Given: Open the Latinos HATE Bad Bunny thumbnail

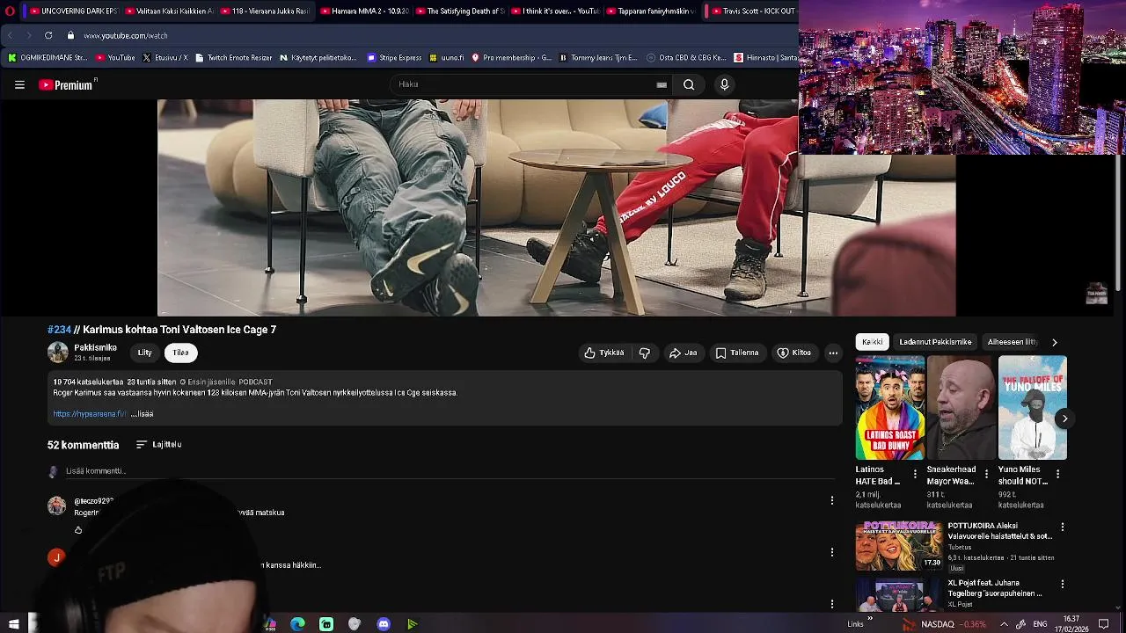Looking at the screenshot, I should (890, 408).
